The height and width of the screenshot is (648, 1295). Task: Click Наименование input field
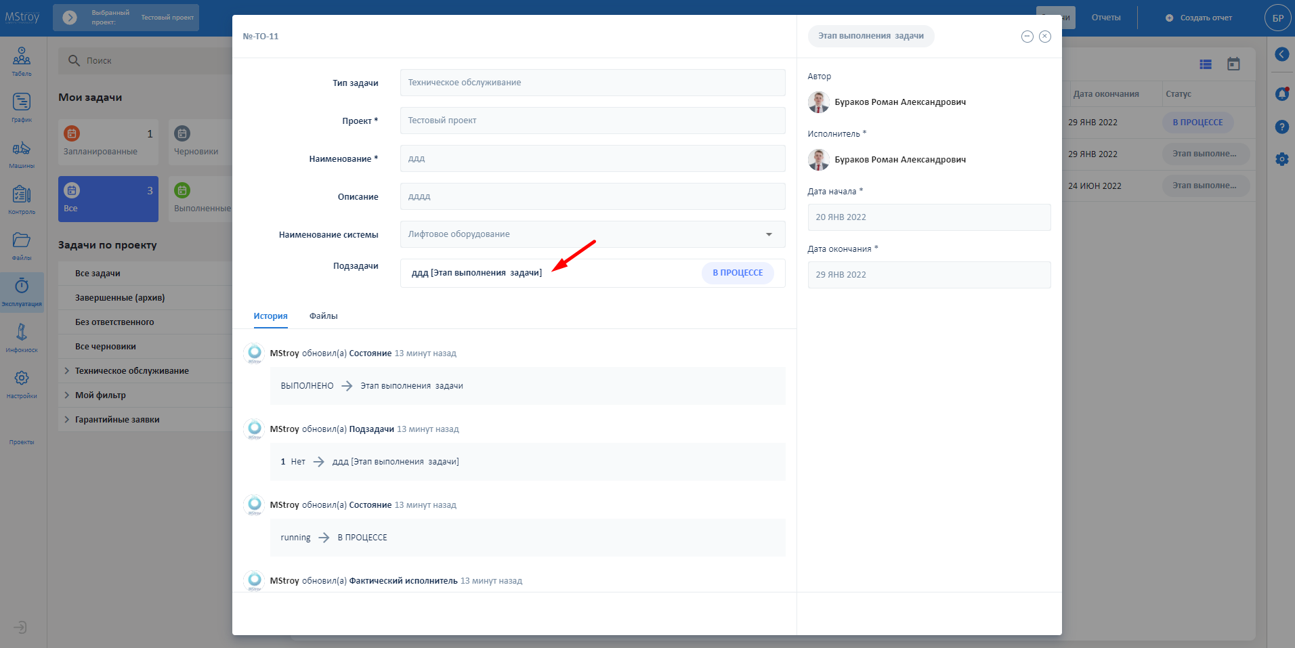(x=593, y=158)
